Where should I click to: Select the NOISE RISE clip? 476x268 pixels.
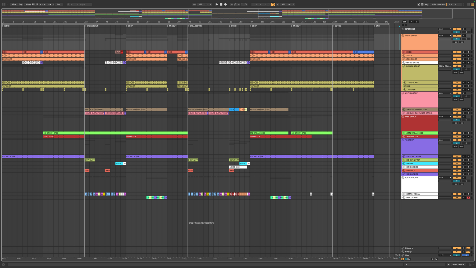click(238, 167)
